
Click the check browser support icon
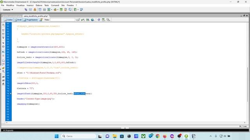point(78,20)
